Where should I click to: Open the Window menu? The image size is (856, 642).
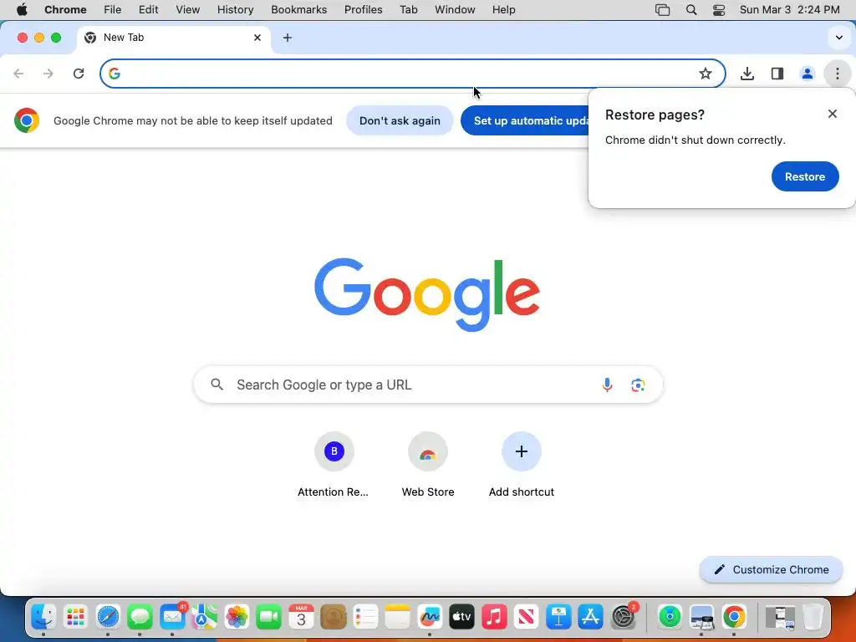click(x=455, y=10)
